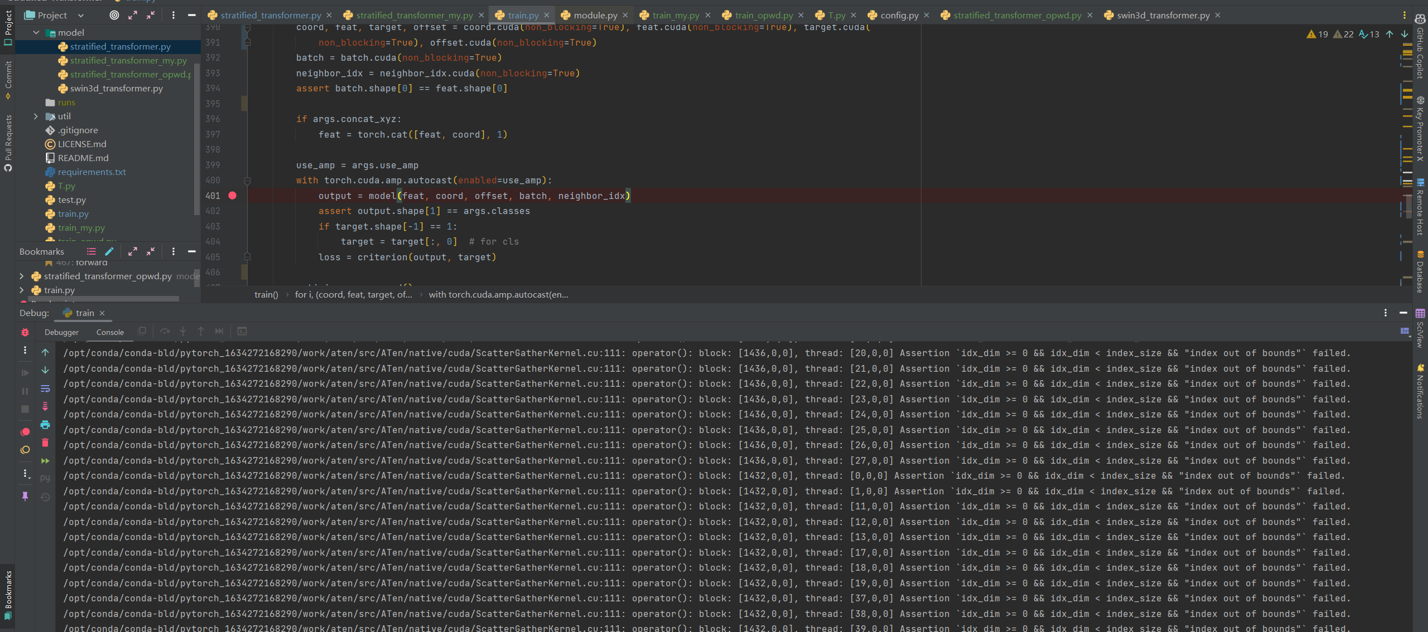
Task: Expand the util folder
Action: pyautogui.click(x=36, y=116)
